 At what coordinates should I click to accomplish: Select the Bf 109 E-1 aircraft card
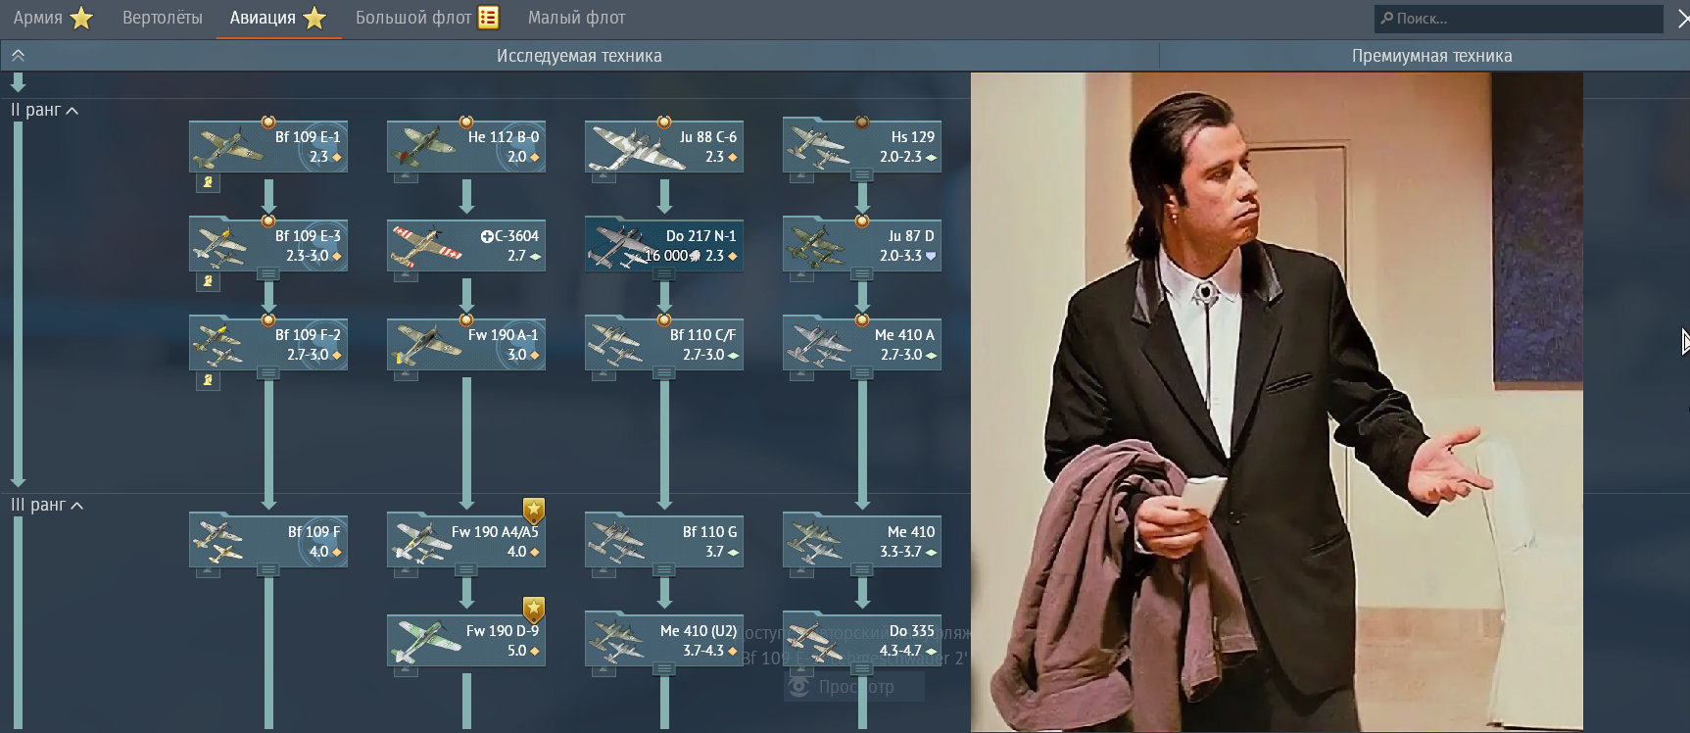(x=268, y=146)
